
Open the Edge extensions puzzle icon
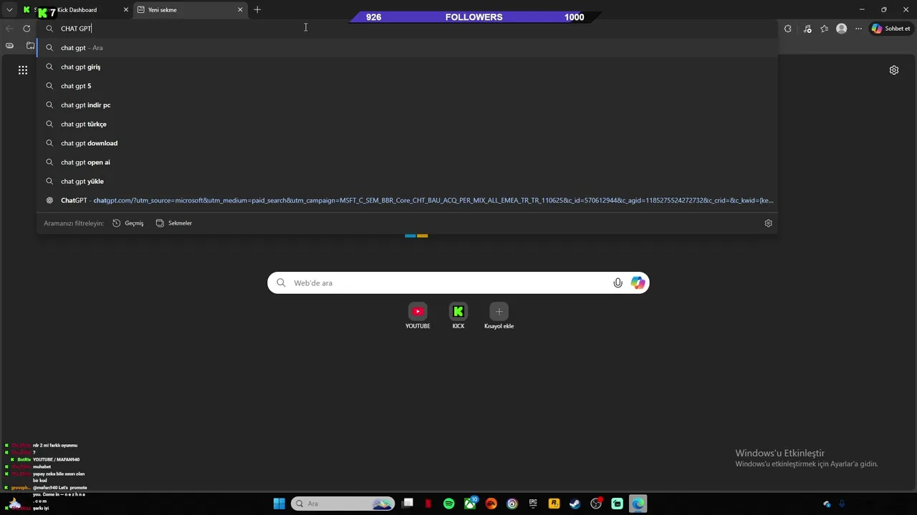[x=787, y=29]
